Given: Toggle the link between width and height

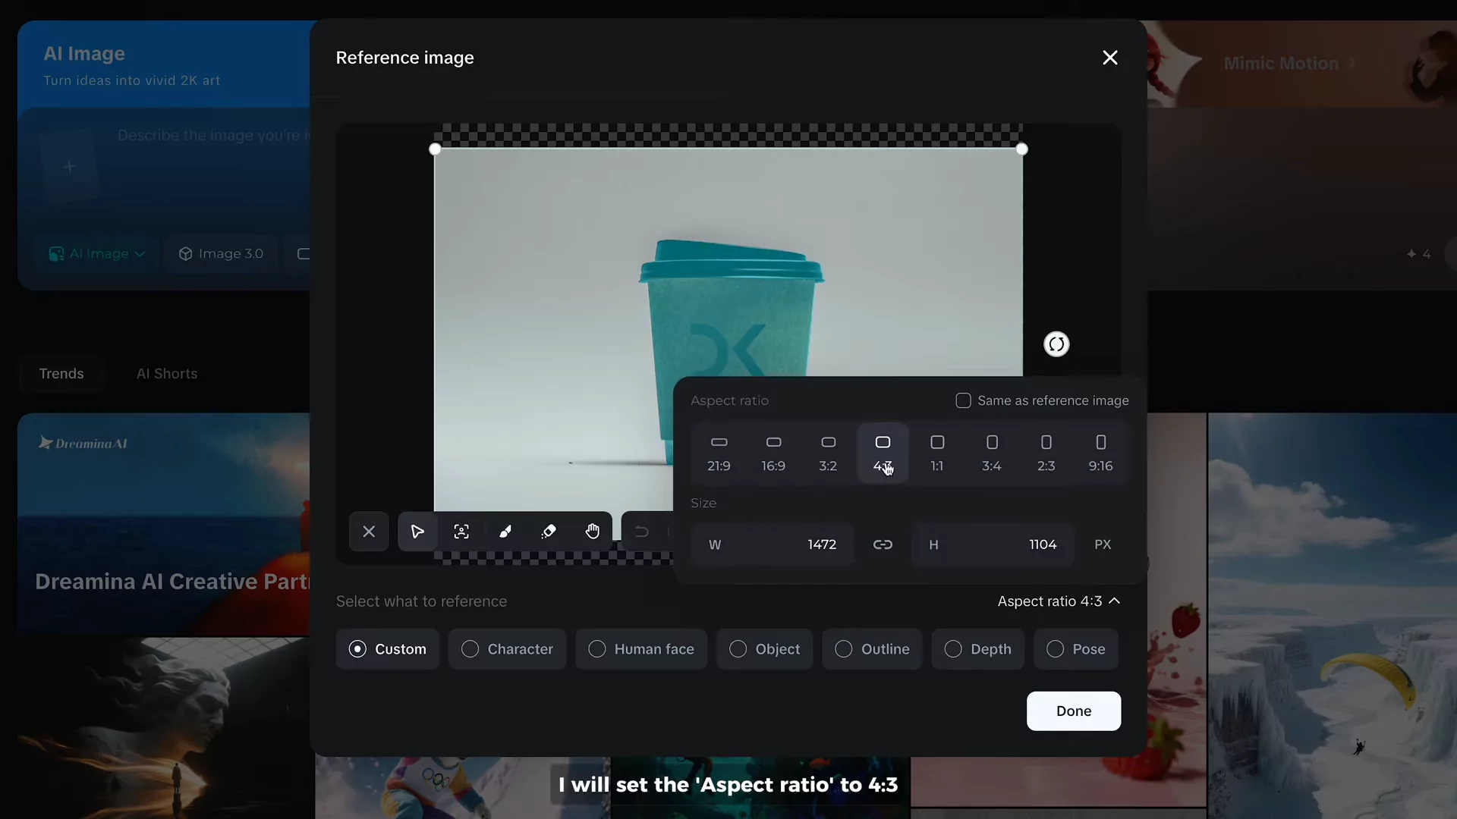Looking at the screenshot, I should point(883,544).
